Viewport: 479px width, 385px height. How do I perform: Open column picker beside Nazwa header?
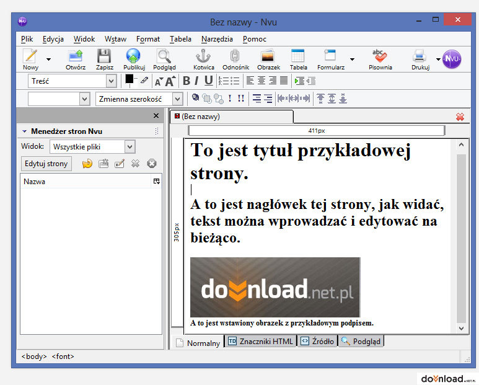click(x=156, y=182)
